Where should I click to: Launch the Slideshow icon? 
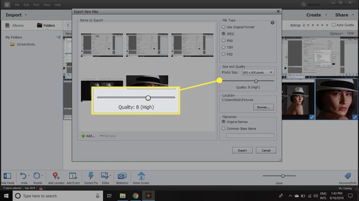tap(122, 176)
